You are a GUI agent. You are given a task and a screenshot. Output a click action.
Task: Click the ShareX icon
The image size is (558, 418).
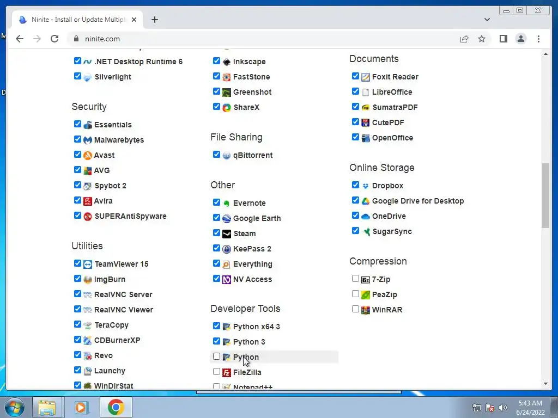tap(227, 108)
